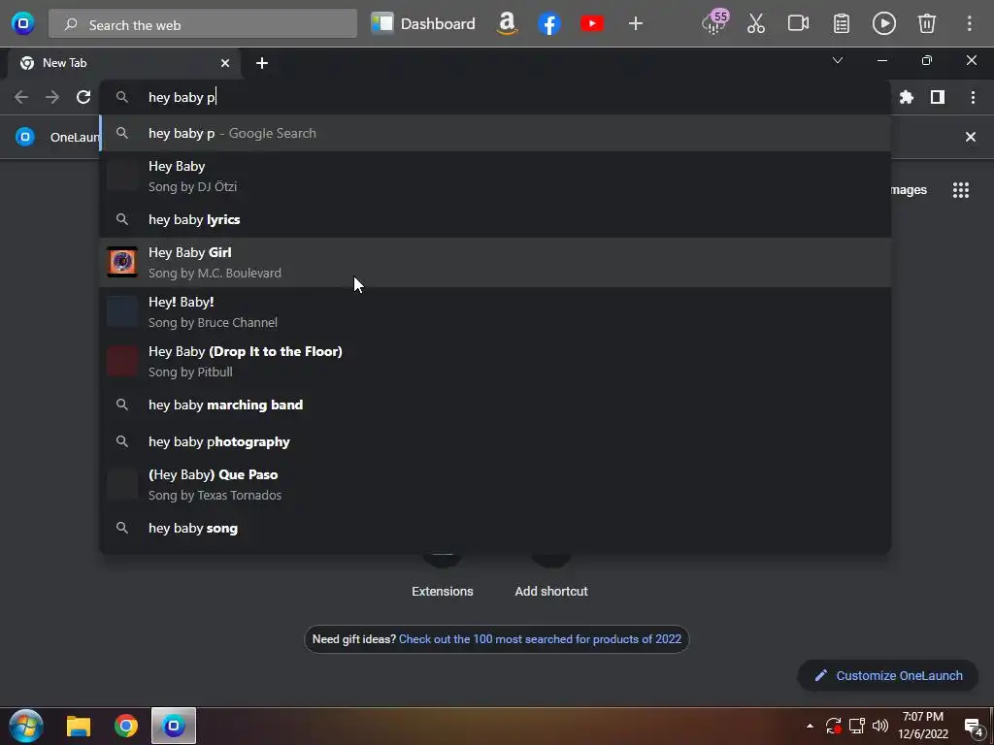Open the volume speaker tray icon
The height and width of the screenshot is (745, 994).
click(x=879, y=726)
